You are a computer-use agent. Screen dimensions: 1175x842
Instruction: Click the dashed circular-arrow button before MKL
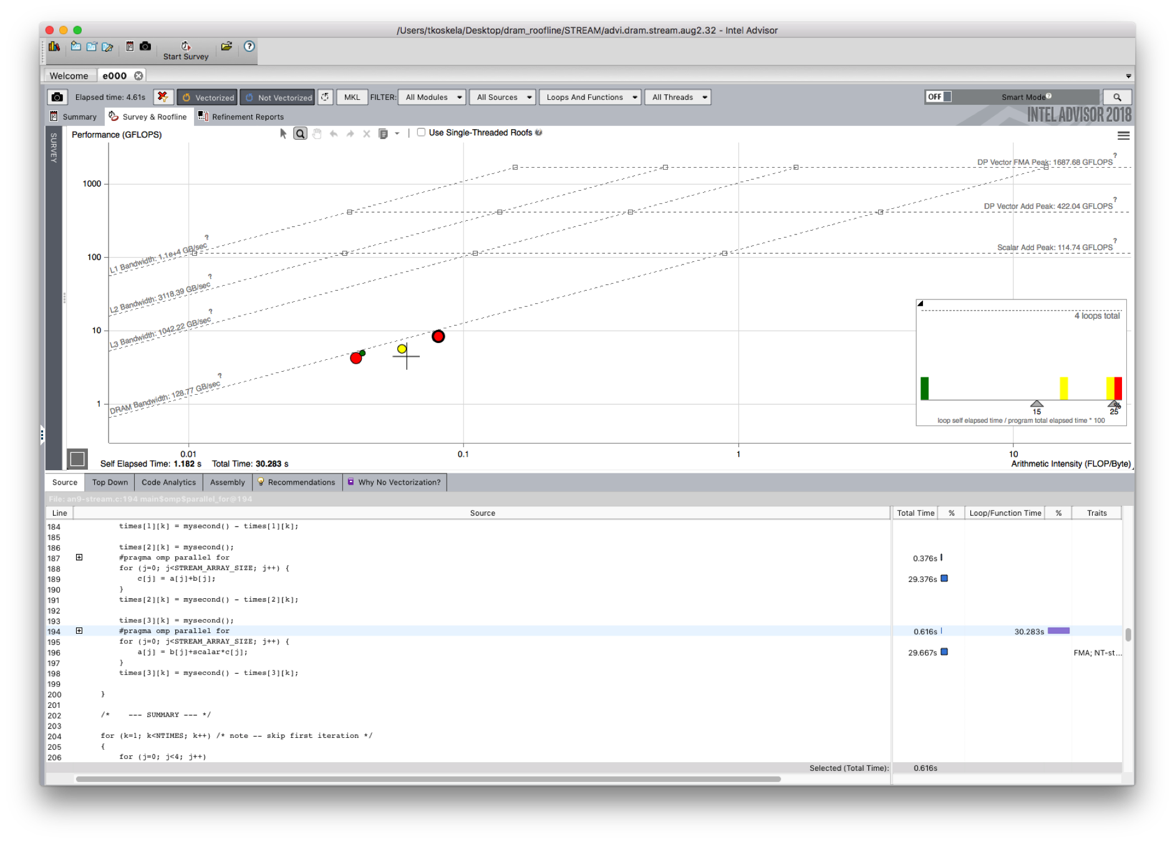point(326,97)
